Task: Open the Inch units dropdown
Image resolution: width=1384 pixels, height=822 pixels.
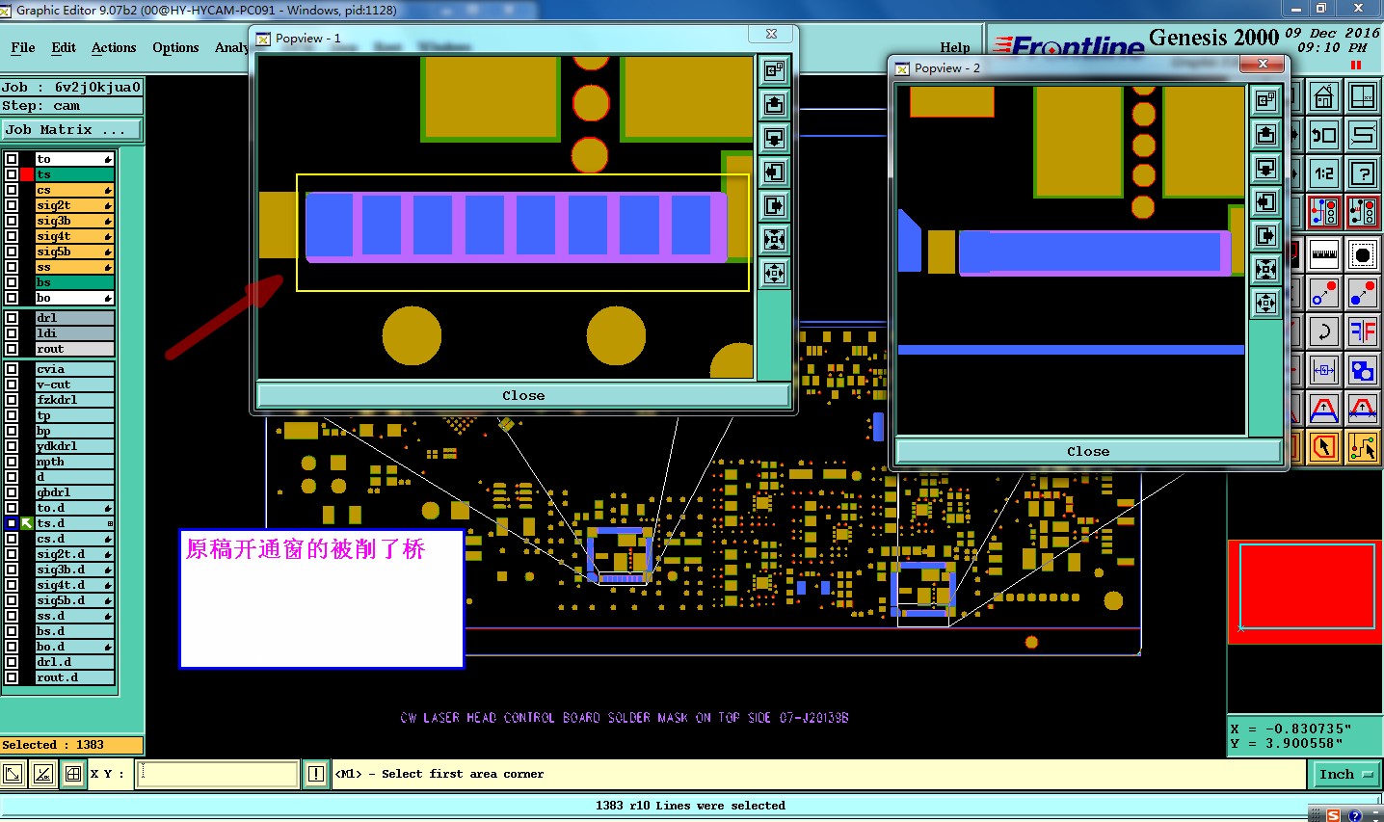Action: click(1345, 774)
